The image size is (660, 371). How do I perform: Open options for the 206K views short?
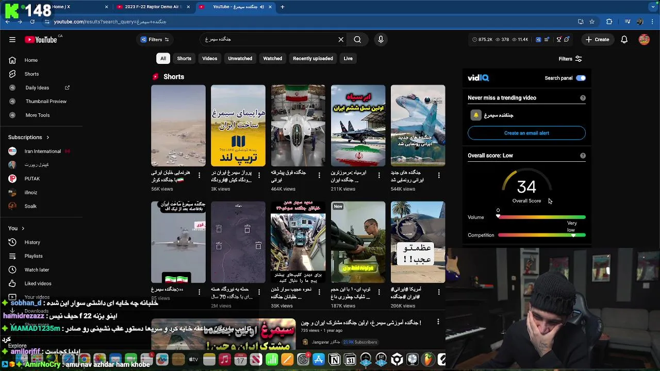pos(439,292)
